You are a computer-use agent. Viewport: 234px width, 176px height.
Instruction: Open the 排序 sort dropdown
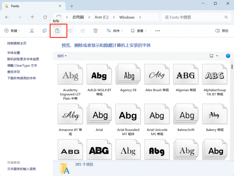coord(115,31)
